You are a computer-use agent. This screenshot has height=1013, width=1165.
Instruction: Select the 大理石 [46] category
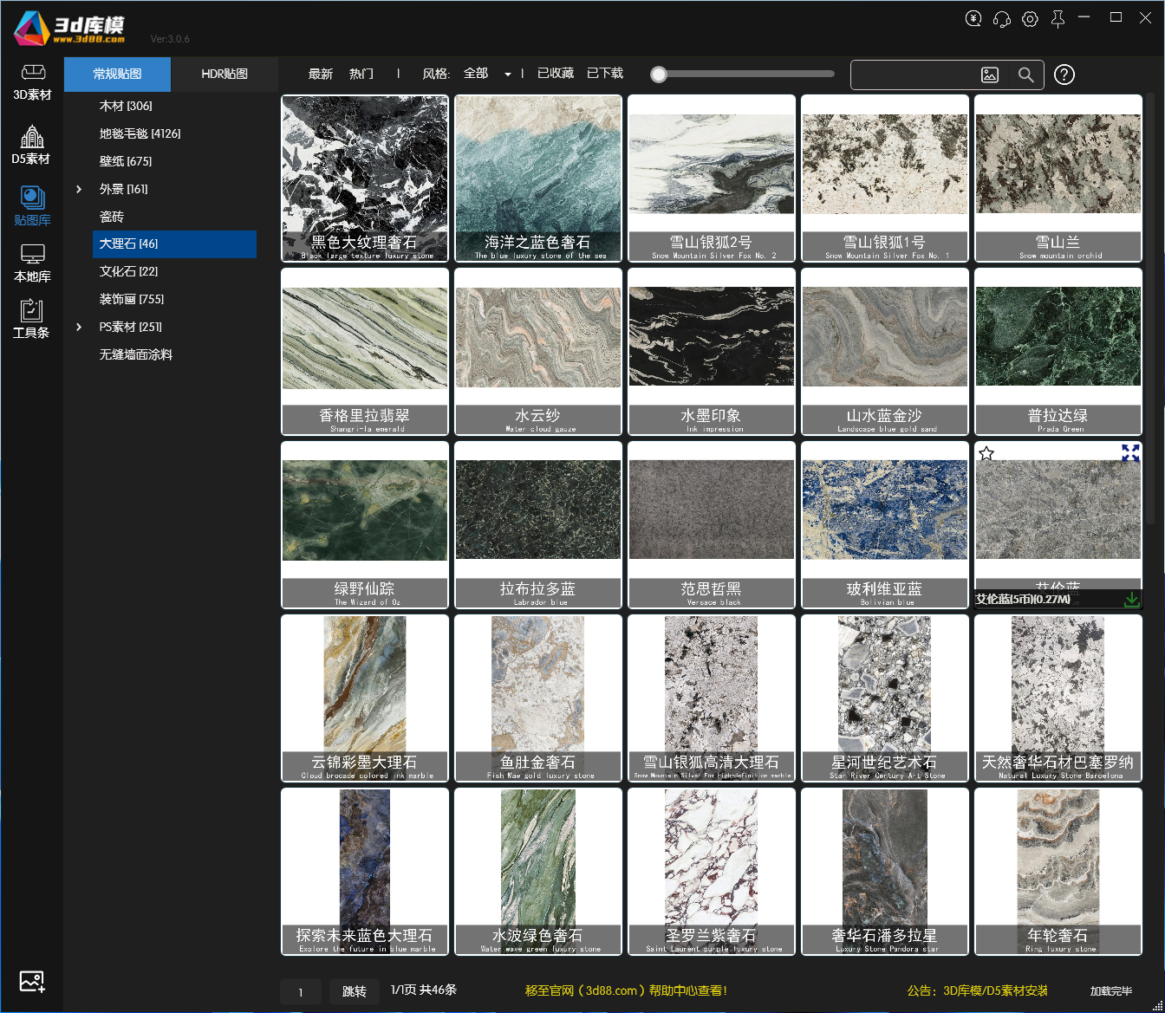pyautogui.click(x=174, y=244)
